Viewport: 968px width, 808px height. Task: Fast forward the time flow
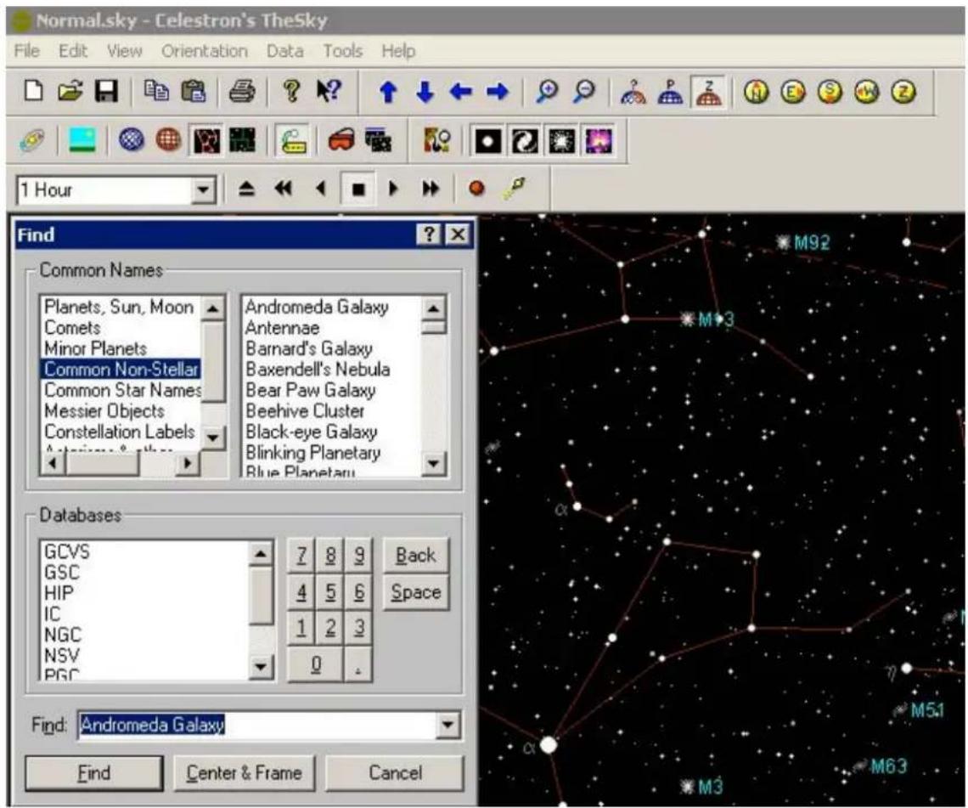pyautogui.click(x=431, y=189)
